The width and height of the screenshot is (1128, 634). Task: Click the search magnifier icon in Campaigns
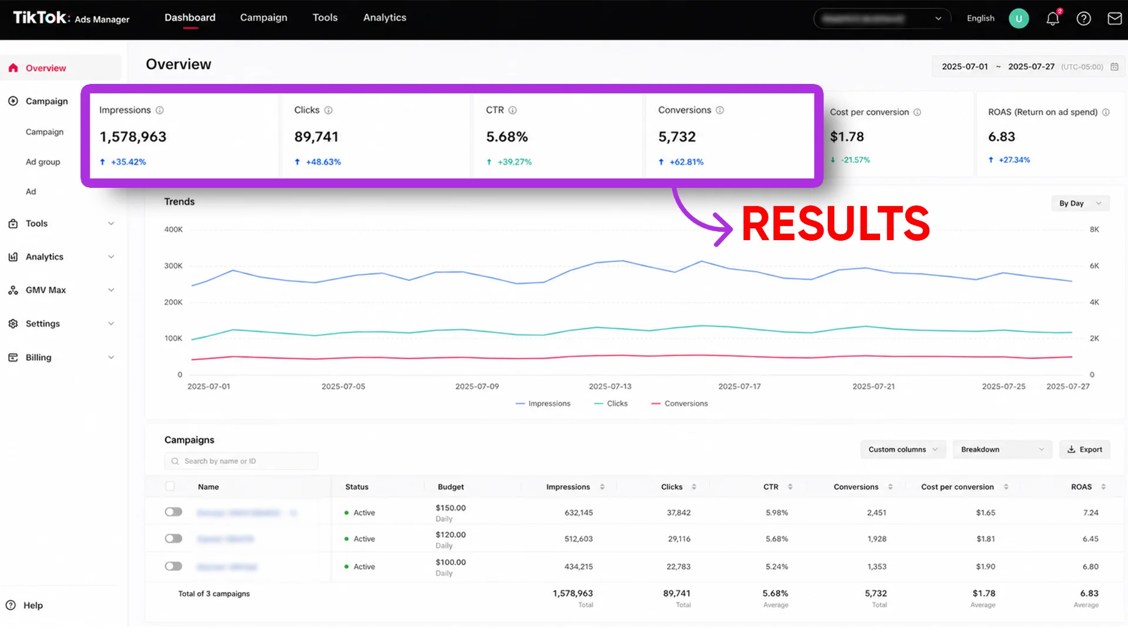175,461
